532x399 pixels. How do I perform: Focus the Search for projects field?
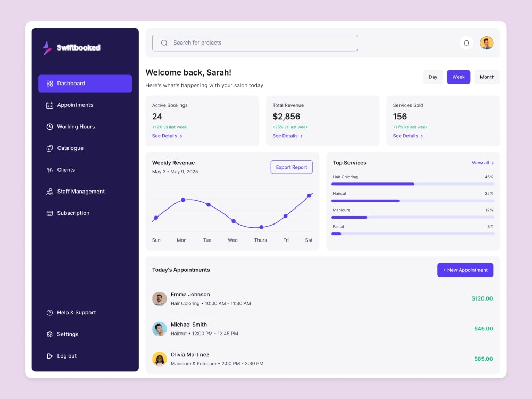(x=255, y=43)
